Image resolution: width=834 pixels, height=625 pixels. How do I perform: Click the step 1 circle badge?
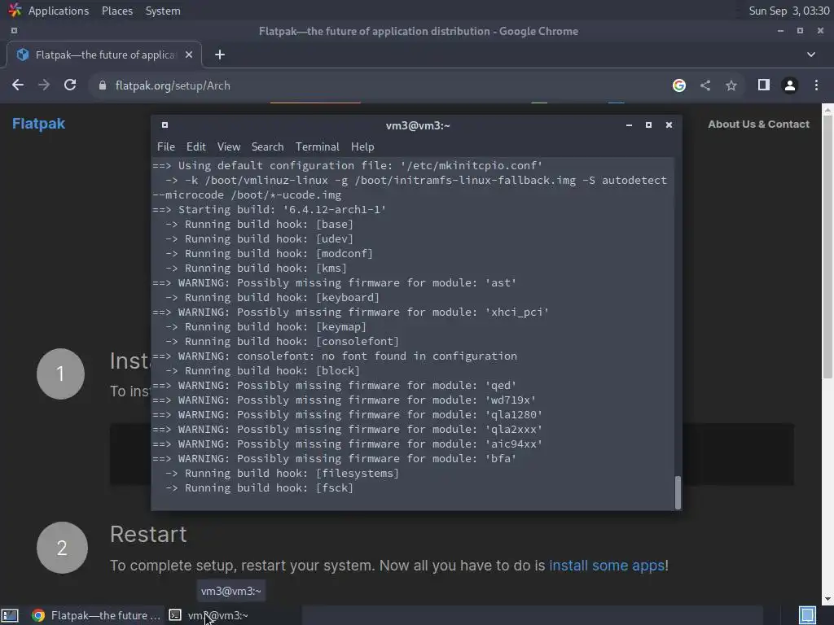coord(60,374)
